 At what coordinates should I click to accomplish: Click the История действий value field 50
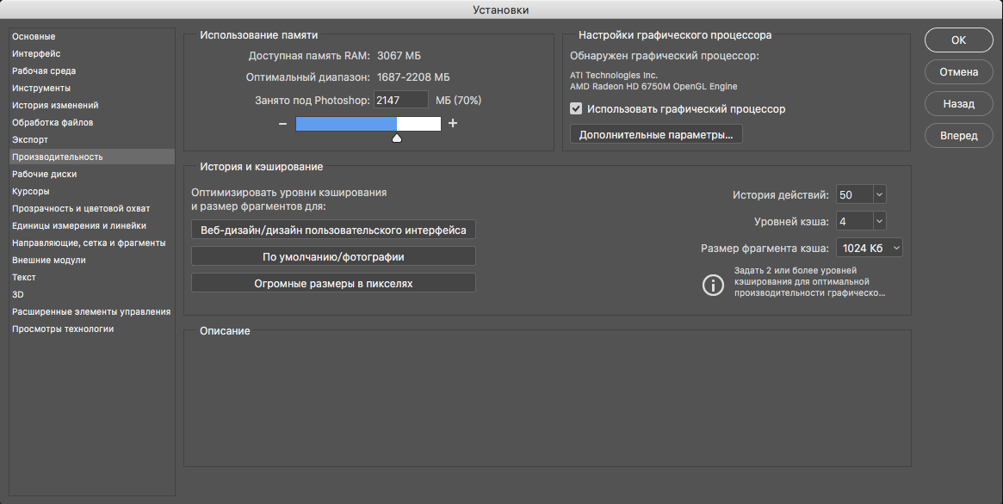(855, 195)
